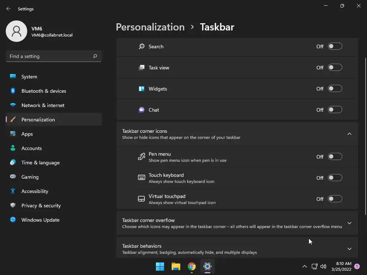Click the search magnifier in Find a setting

[95, 56]
